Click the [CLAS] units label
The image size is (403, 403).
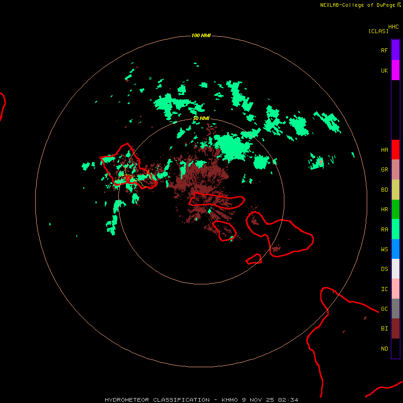pos(378,31)
